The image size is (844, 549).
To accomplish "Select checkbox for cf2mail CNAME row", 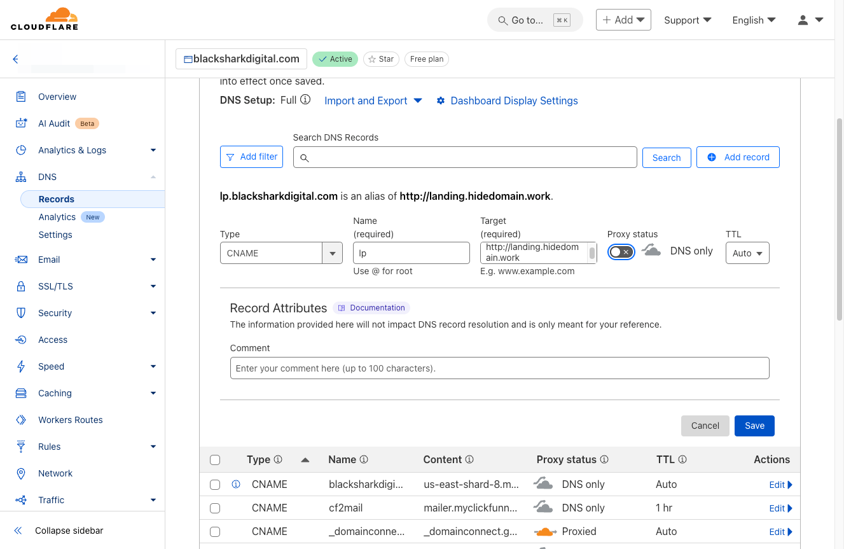I will tap(215, 508).
